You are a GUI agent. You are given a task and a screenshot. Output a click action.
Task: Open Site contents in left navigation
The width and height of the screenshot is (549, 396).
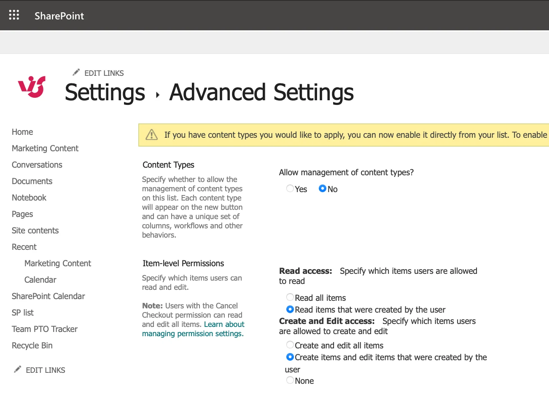[35, 230]
